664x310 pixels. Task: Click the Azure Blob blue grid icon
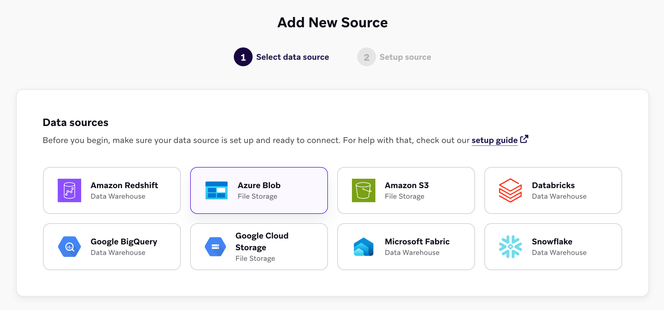coord(217,190)
